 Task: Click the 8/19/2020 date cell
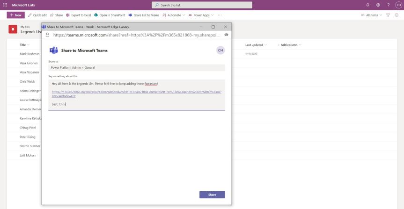point(251,54)
